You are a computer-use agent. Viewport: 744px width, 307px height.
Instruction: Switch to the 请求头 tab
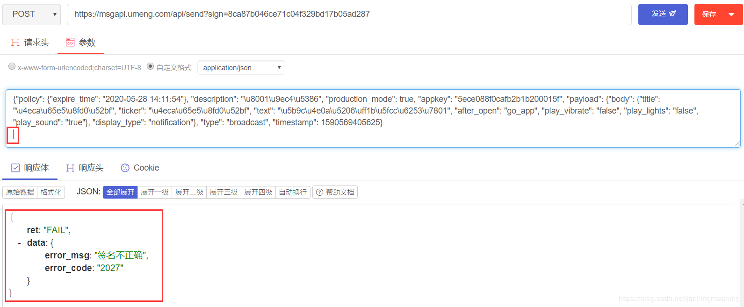pos(30,43)
